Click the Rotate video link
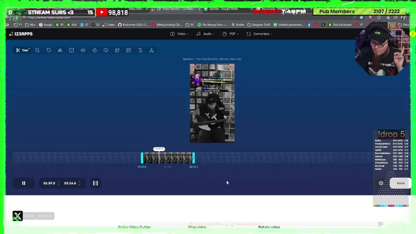Image resolution: width=416 pixels, height=234 pixels. click(x=269, y=227)
